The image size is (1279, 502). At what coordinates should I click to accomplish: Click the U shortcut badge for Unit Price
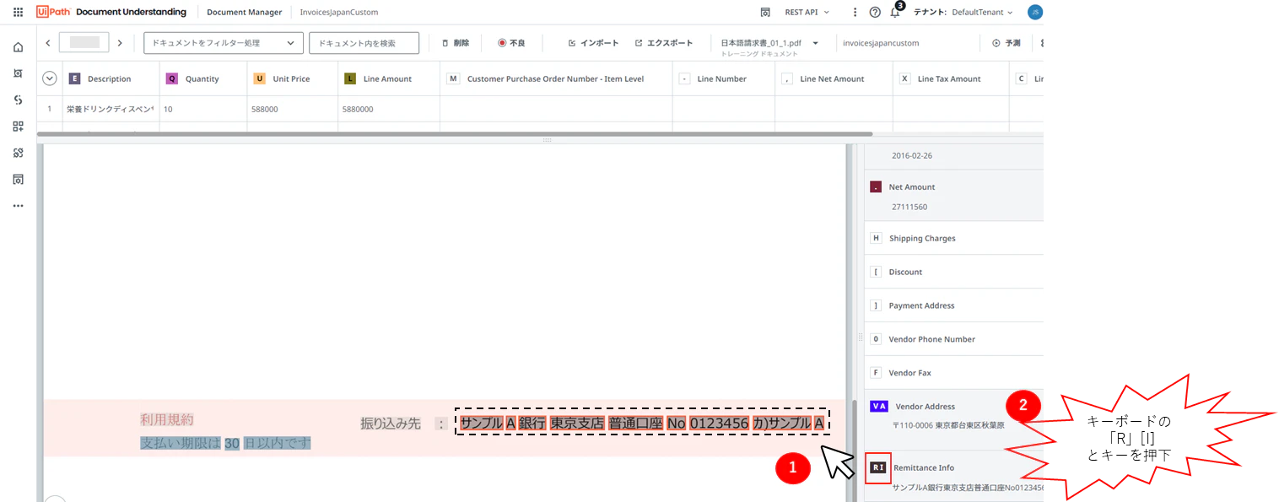click(x=259, y=78)
